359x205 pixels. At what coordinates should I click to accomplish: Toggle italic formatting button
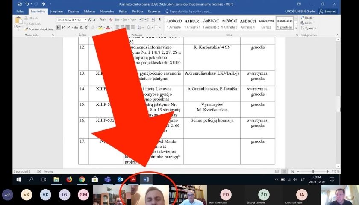pos(63,28)
